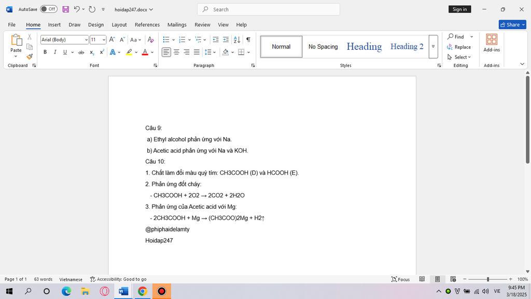Image resolution: width=531 pixels, height=299 pixels.
Task: Click the Sort icon
Action: click(237, 39)
